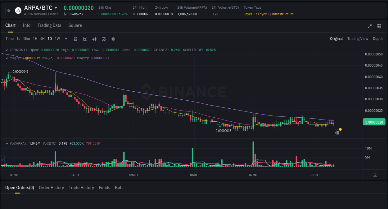This screenshot has height=209, width=388.
Task: Click the current price tag on axis
Action: click(374, 122)
